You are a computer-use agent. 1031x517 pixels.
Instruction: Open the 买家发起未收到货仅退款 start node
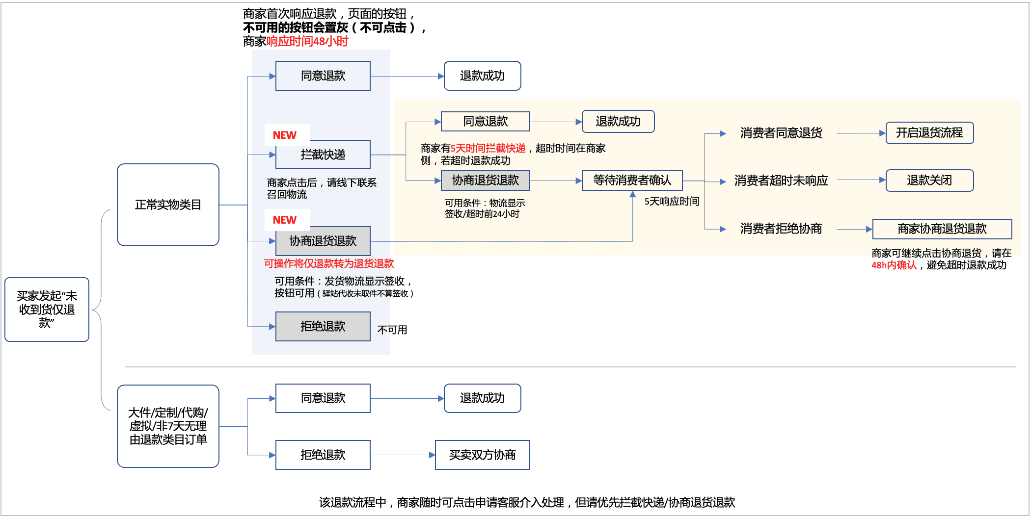point(47,310)
